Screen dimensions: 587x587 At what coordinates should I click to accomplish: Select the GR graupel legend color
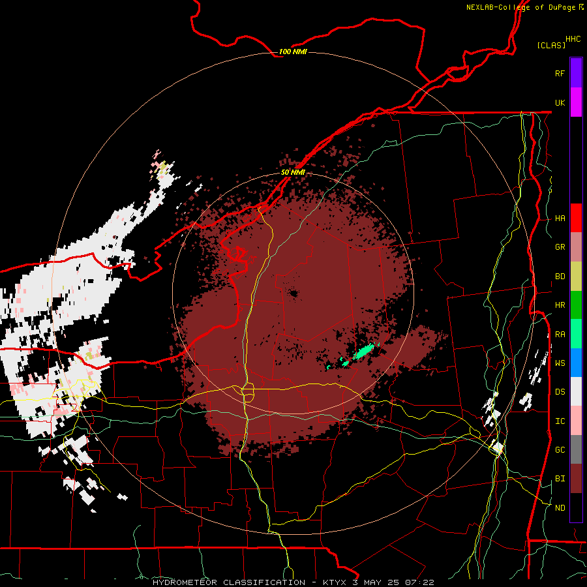576,247
